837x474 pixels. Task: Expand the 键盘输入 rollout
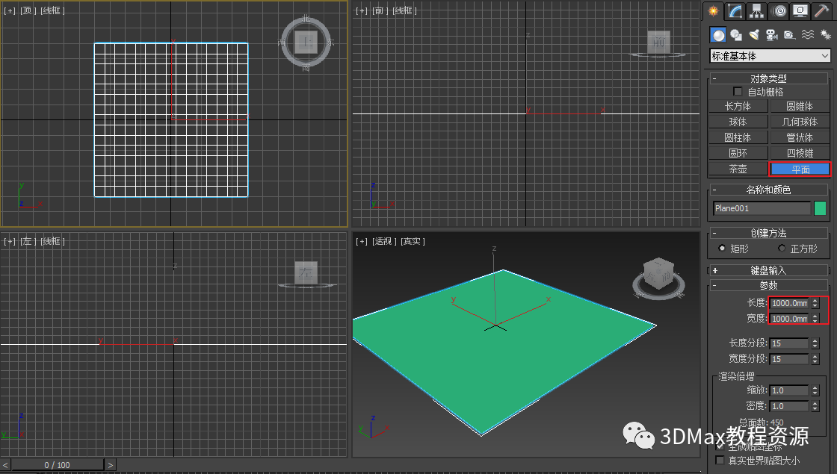pyautogui.click(x=768, y=270)
